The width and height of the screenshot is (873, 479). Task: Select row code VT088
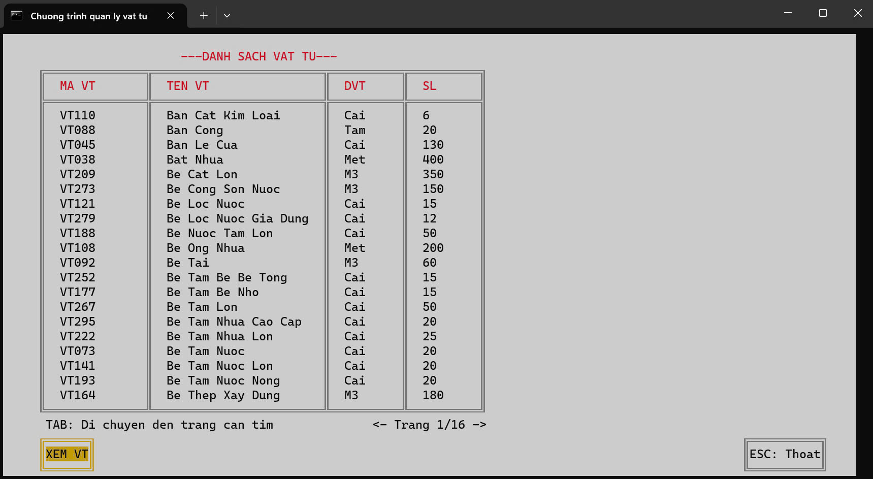78,131
